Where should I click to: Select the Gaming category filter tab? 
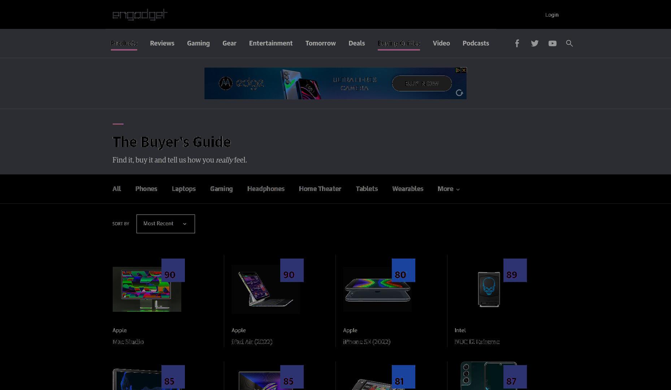point(221,189)
